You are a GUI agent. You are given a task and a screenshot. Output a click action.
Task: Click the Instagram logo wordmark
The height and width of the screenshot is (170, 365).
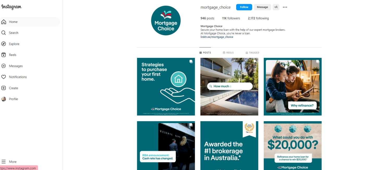coord(11,7)
